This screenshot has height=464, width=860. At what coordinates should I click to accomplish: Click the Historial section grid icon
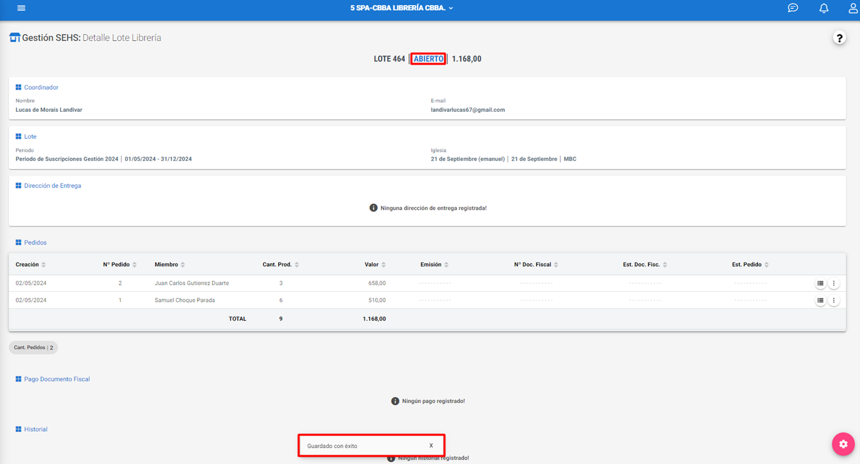pyautogui.click(x=18, y=429)
